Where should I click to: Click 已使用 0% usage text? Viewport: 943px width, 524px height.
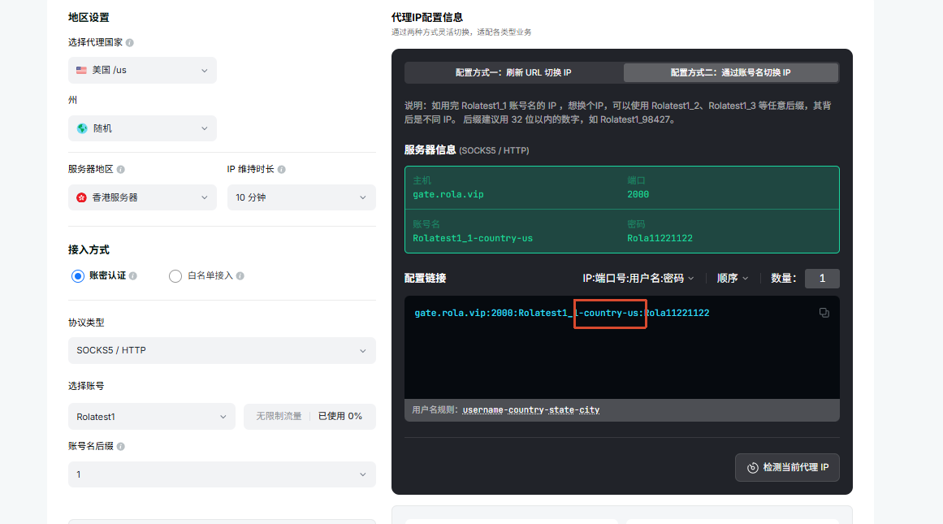340,416
